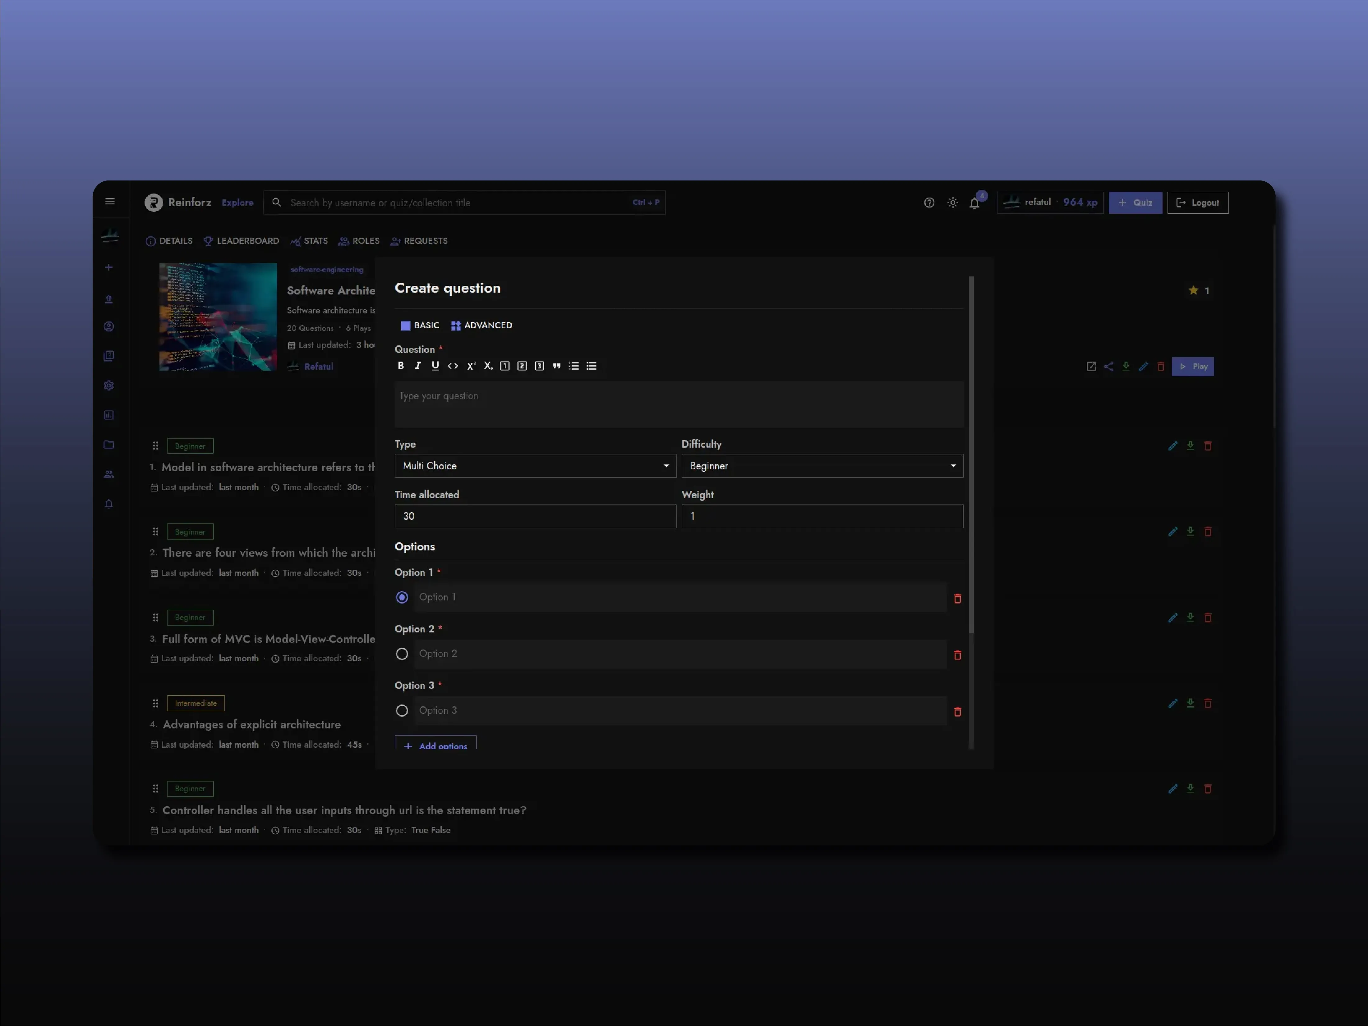Open the quiz cover thumbnail image
Viewport: 1368px width, 1026px height.
[218, 317]
